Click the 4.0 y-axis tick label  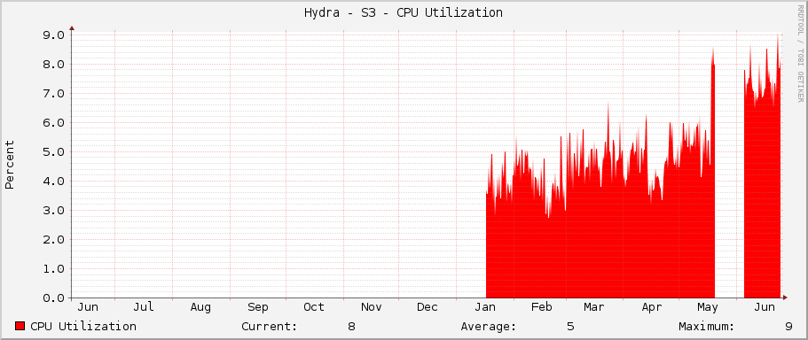pyautogui.click(x=53, y=181)
